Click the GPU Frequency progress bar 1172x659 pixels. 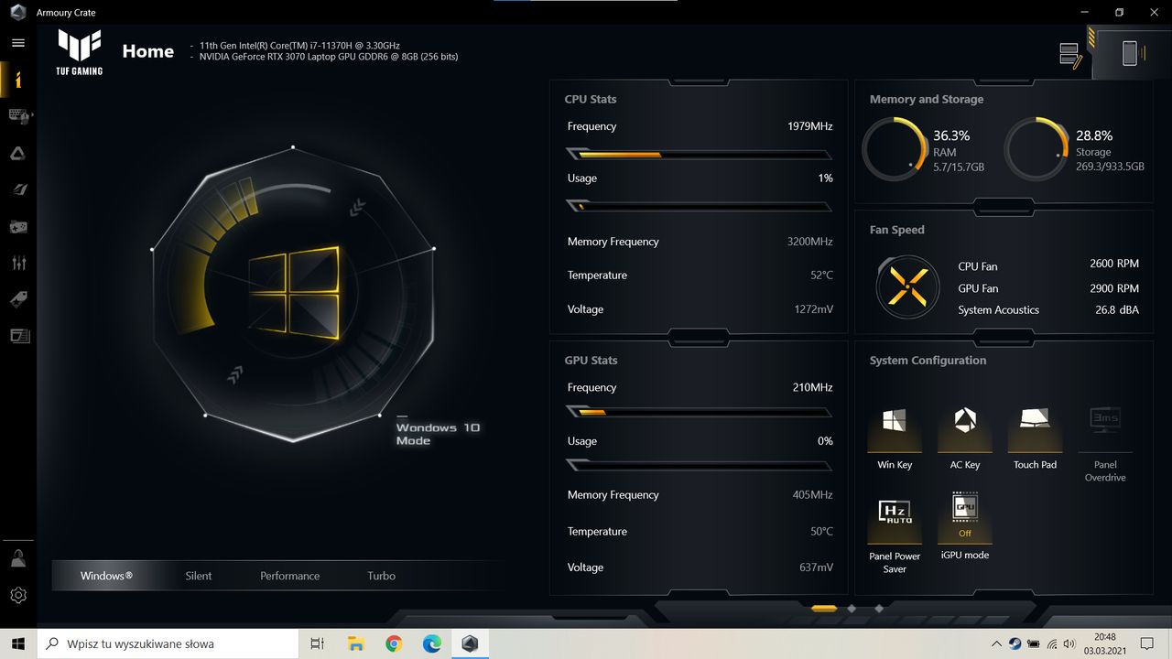pyautogui.click(x=700, y=413)
